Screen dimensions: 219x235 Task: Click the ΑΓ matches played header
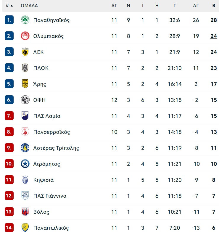point(114,6)
